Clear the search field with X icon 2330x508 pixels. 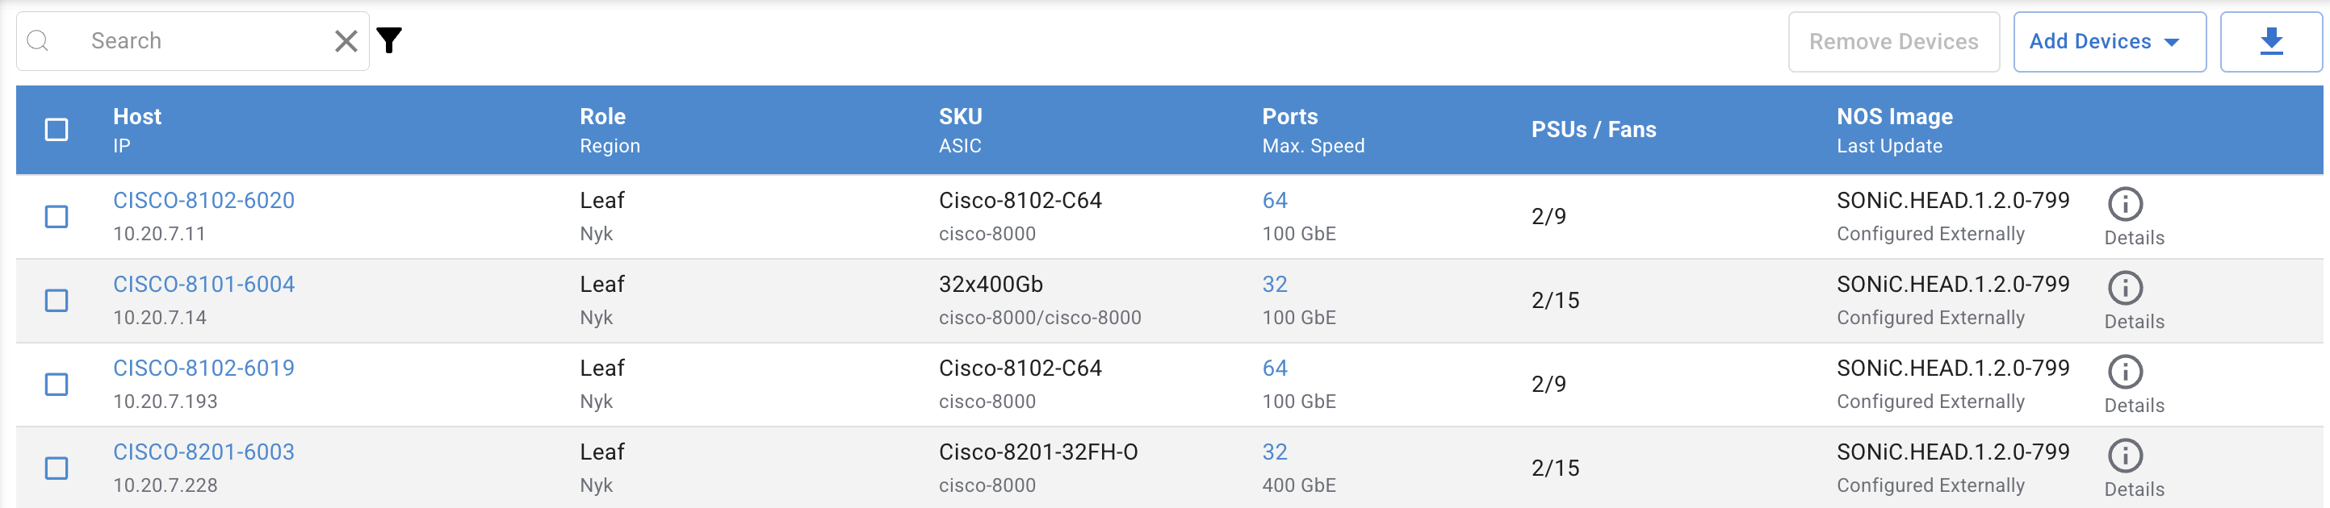pos(346,40)
